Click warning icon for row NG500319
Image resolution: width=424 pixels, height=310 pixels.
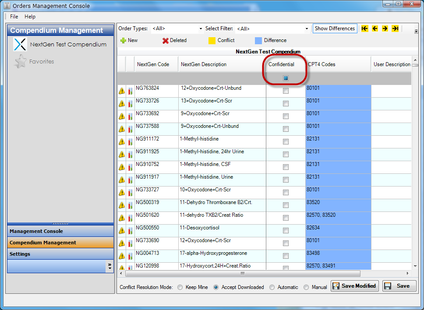122,205
